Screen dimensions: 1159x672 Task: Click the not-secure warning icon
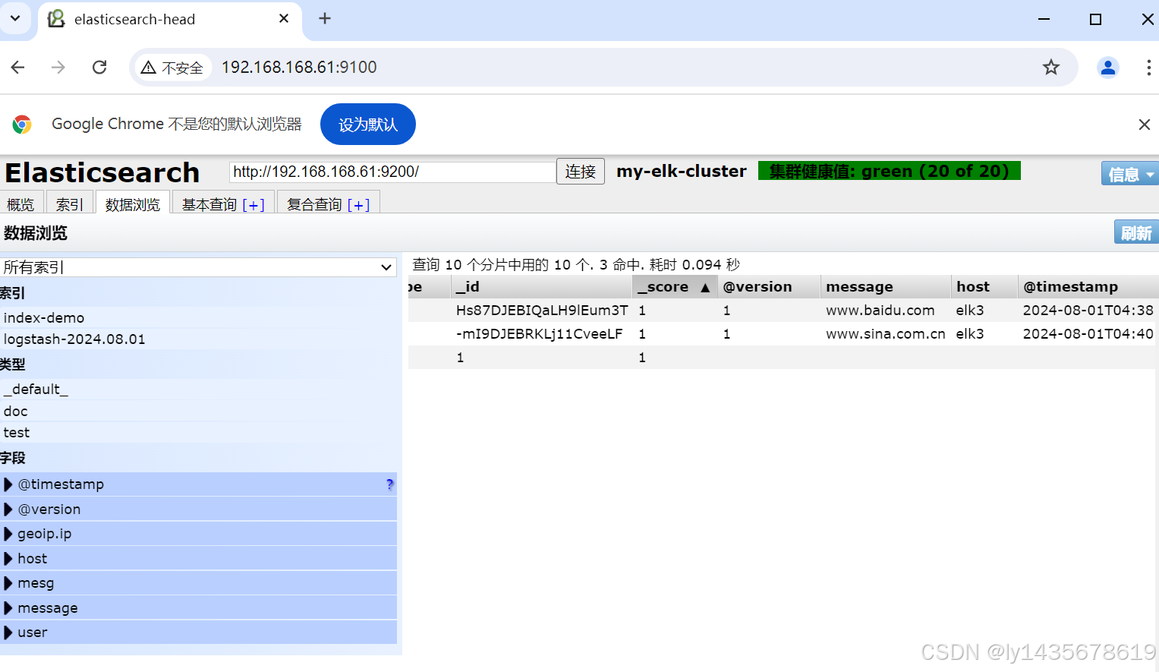tap(149, 68)
